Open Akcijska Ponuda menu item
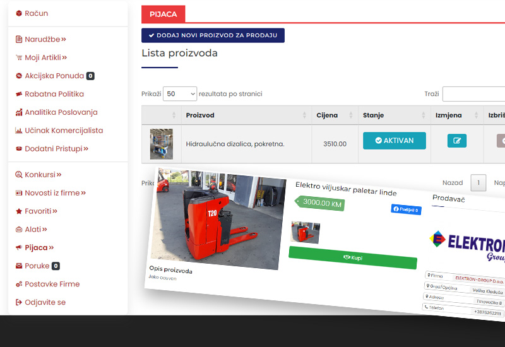Image resolution: width=505 pixels, height=347 pixels. click(x=54, y=76)
